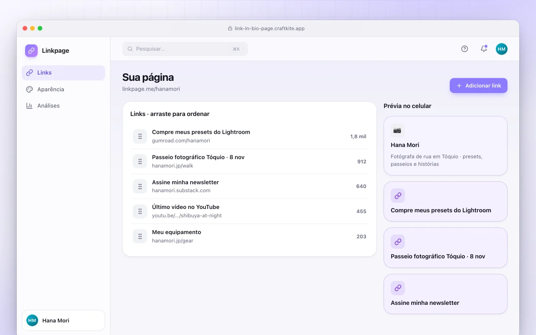Click drag handle for Compre meus presets do Lightroom

[140, 137]
